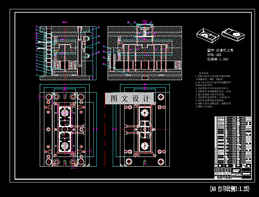Click the text '塑件:收音机上壳'

click(220, 50)
